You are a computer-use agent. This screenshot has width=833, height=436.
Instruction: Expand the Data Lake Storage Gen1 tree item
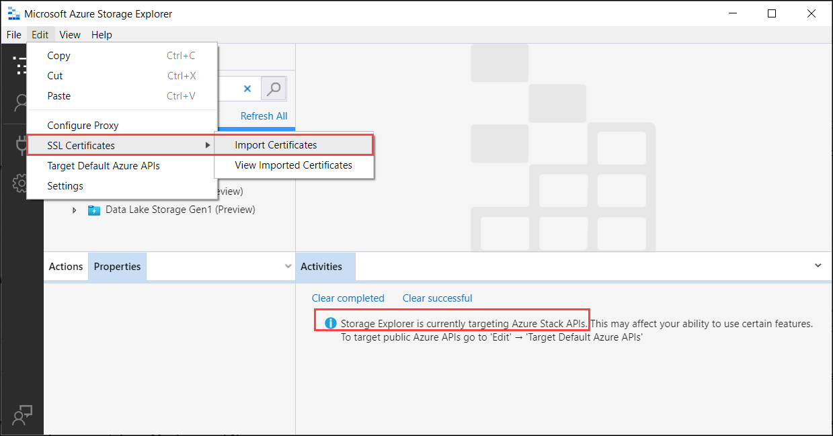click(74, 209)
